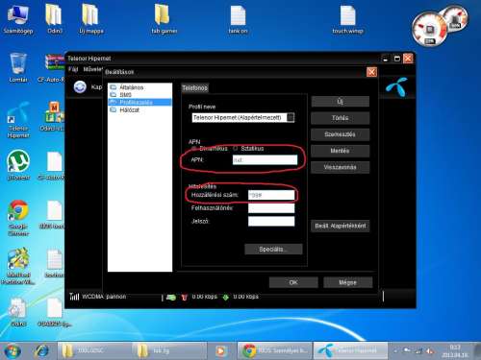Click the Visszavonás button
This screenshot has height=360, width=481.
coord(340,167)
